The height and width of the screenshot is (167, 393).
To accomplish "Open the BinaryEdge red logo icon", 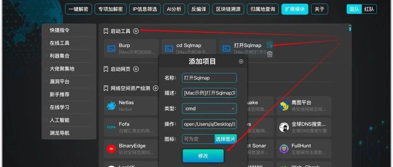I will (x=111, y=149).
